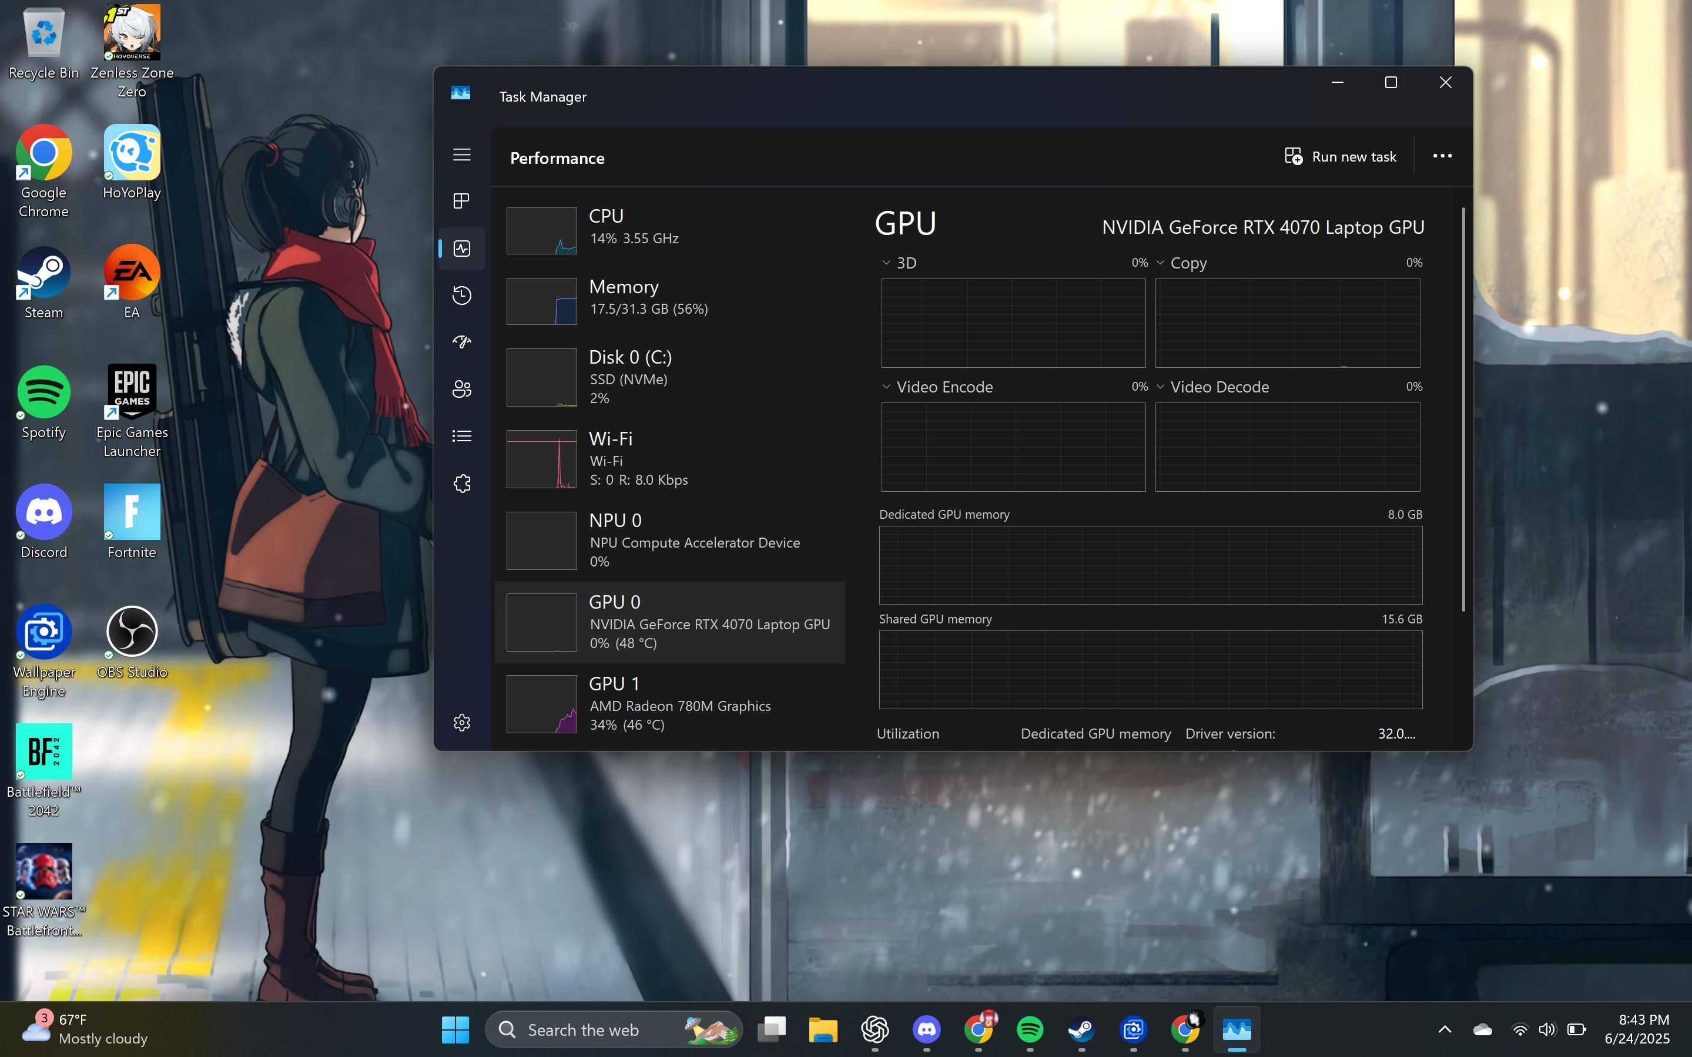Open Services puzzle icon in sidebar

pyautogui.click(x=461, y=483)
